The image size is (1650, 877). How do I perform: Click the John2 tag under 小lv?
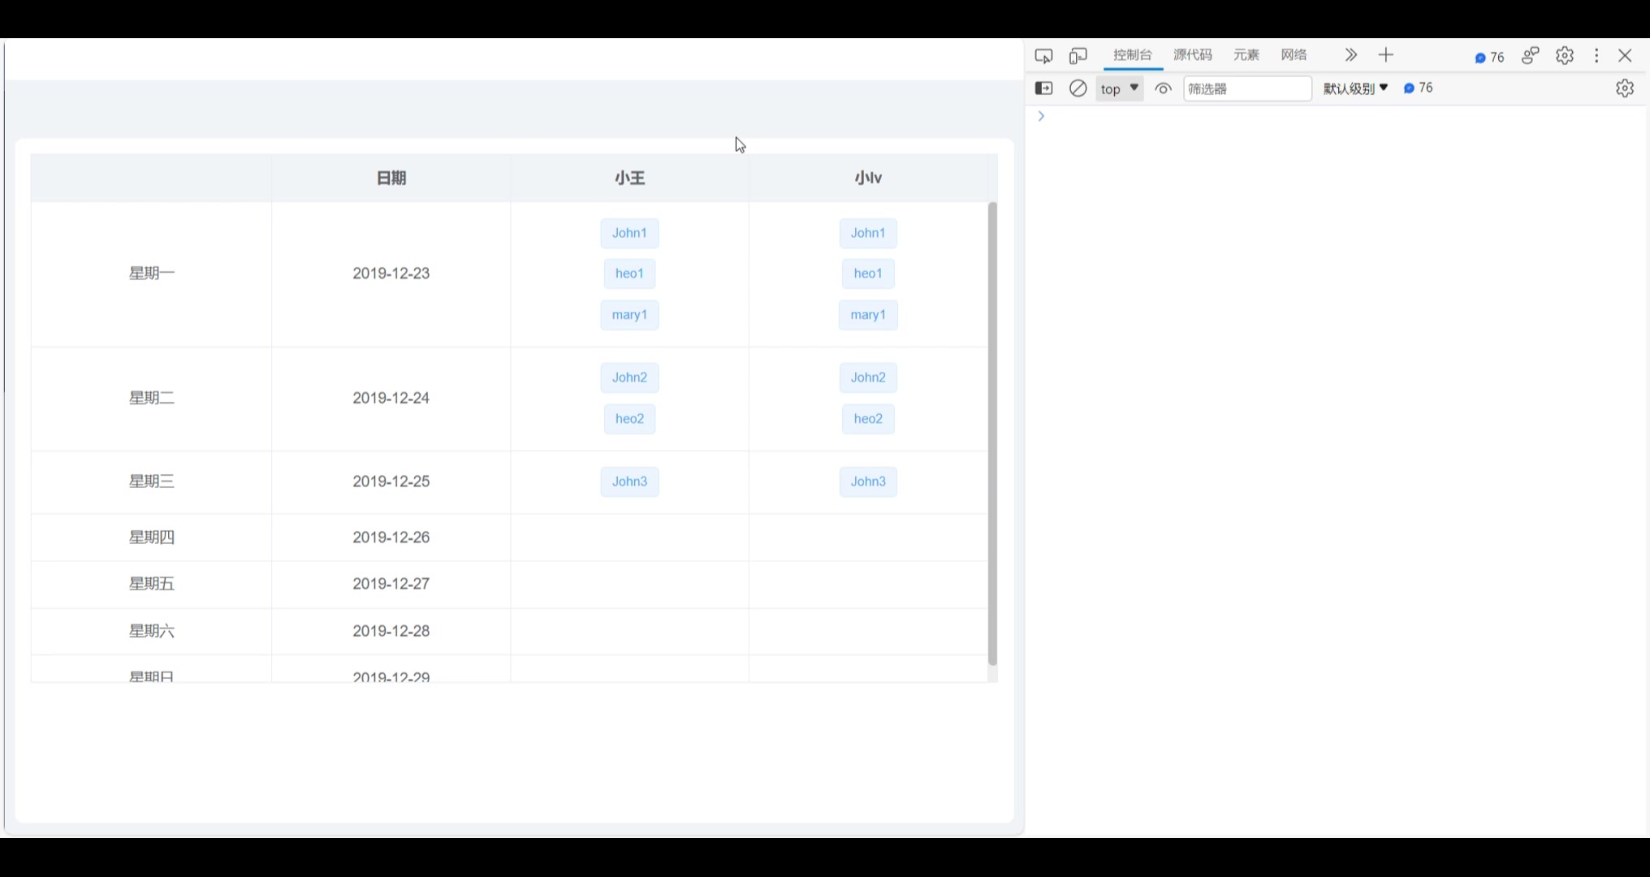867,378
